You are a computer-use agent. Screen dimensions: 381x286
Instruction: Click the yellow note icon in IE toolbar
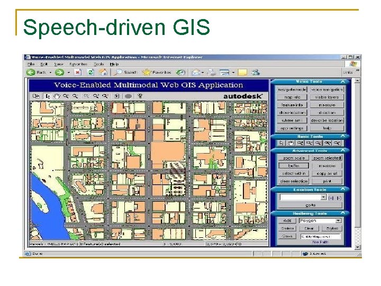click(x=242, y=72)
